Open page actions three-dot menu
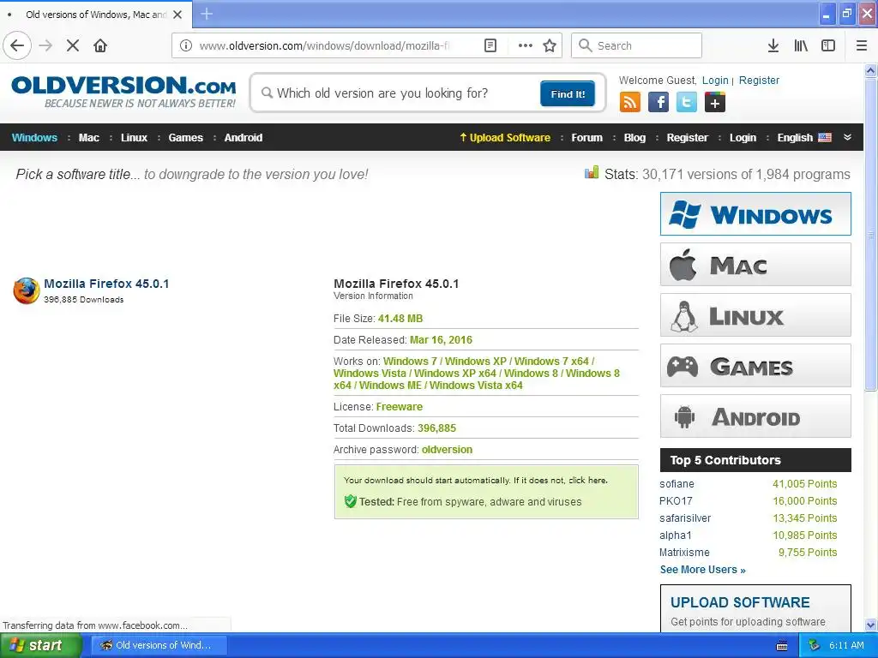The image size is (878, 658). (526, 45)
